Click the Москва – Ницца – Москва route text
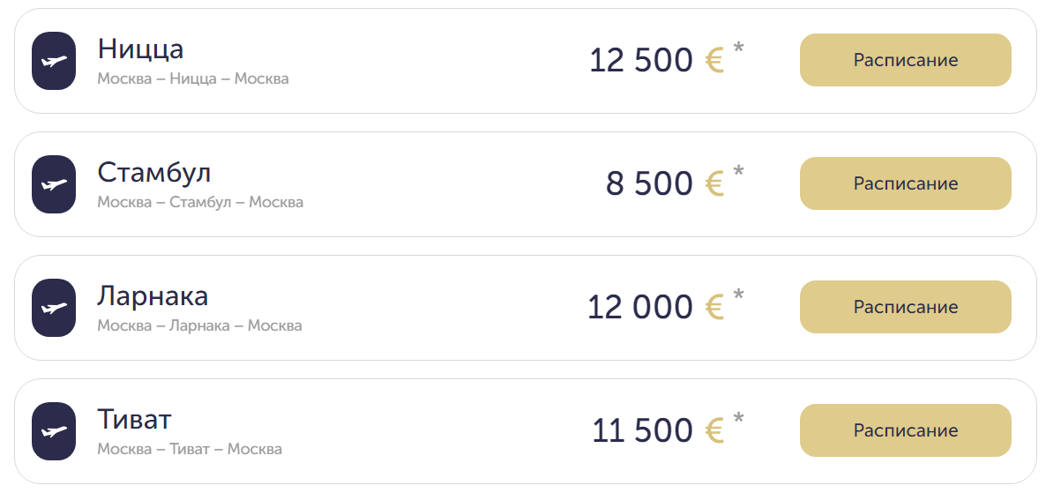The image size is (1046, 493). (x=193, y=79)
